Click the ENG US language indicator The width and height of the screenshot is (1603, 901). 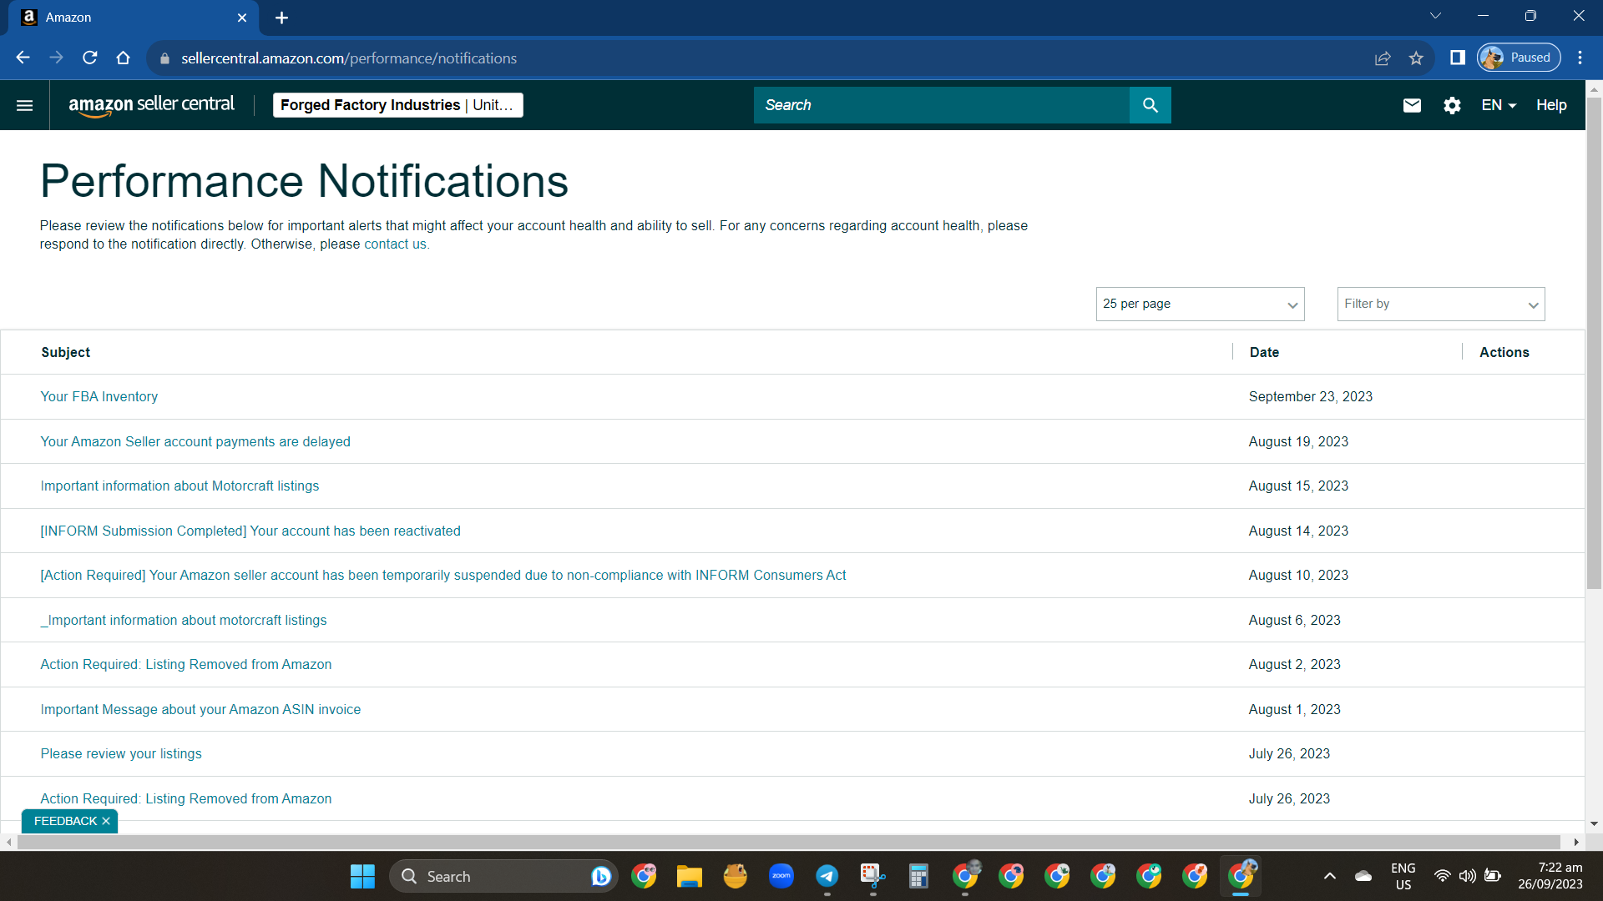point(1403,876)
